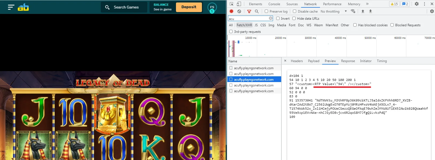Filter requests by Font type
The width and height of the screenshot is (435, 160).
click(x=292, y=25)
